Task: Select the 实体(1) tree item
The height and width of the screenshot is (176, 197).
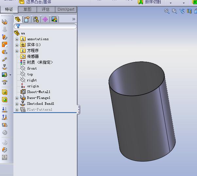Action: click(30, 45)
